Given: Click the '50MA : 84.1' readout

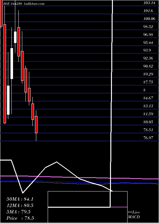Looking at the screenshot, I should coord(20,199).
